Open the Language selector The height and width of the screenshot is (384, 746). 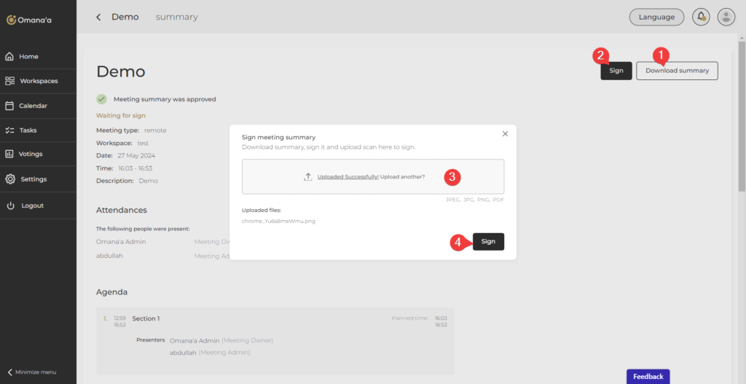pyautogui.click(x=656, y=17)
